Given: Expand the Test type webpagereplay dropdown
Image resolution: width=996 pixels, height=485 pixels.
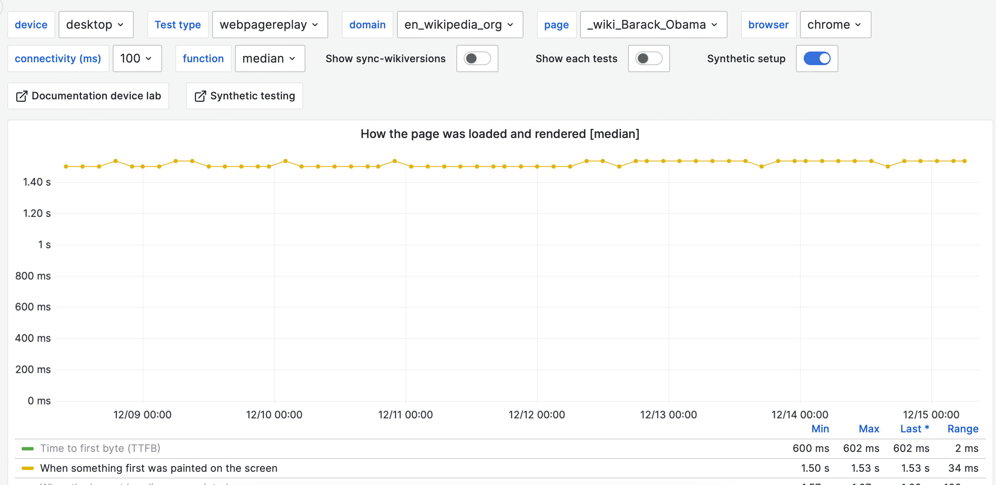Looking at the screenshot, I should [x=270, y=25].
